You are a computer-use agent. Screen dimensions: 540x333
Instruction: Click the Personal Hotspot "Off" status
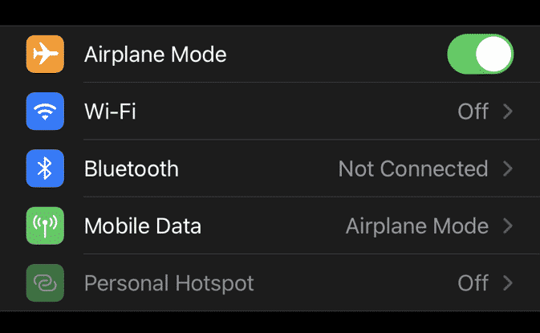pyautogui.click(x=473, y=282)
